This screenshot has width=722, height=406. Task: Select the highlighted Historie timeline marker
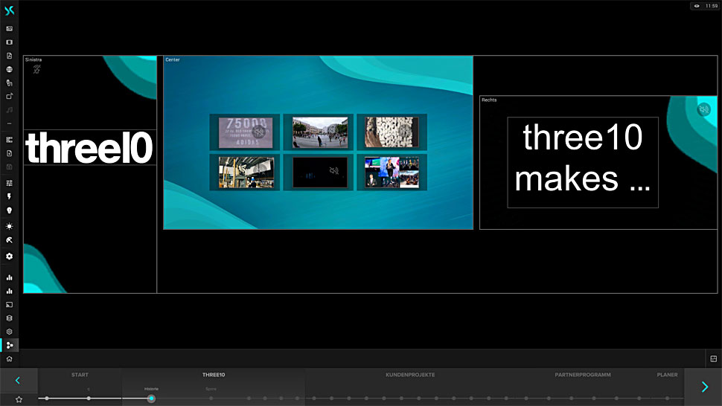pyautogui.click(x=151, y=399)
